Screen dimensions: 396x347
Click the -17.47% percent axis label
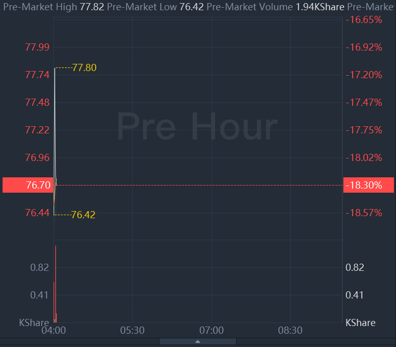pyautogui.click(x=364, y=103)
